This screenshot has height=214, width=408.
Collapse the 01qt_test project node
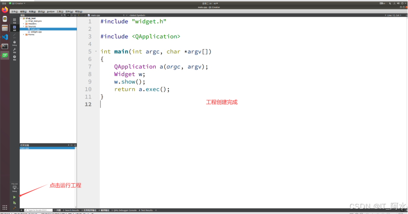[21, 18]
